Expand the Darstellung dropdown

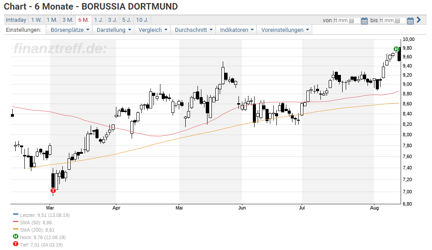pos(113,30)
